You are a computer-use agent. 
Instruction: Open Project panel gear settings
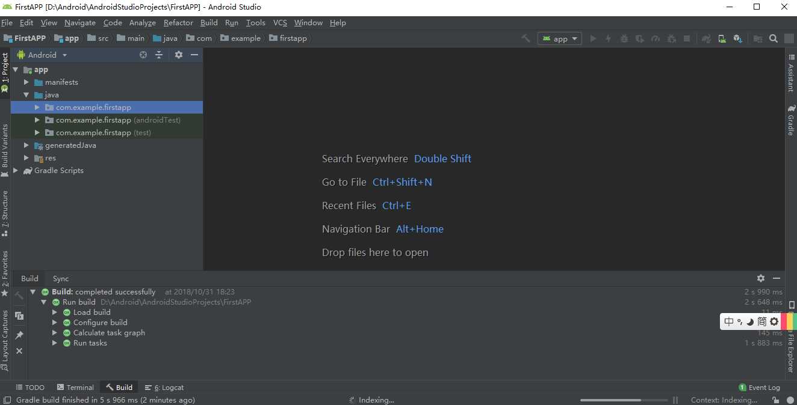click(179, 55)
